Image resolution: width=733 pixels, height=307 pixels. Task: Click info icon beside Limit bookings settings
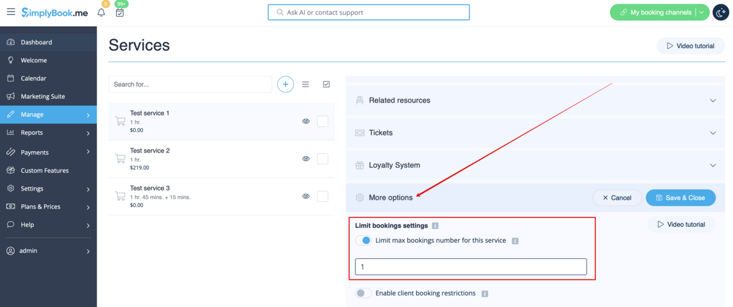435,226
